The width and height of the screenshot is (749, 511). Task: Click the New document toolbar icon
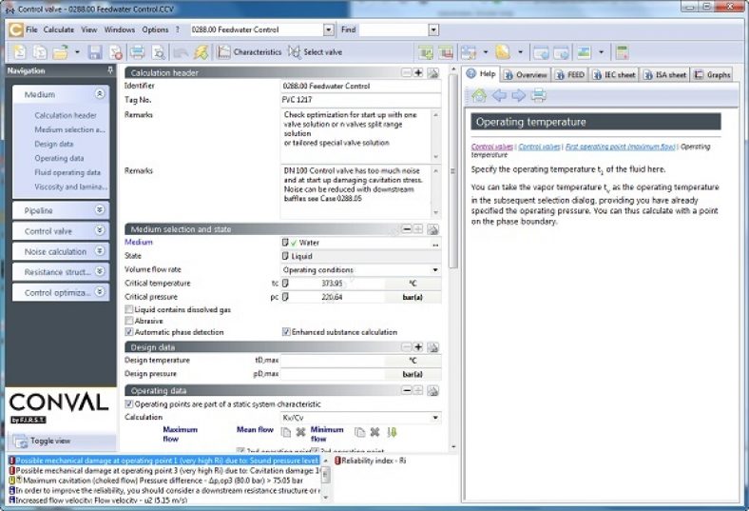coord(20,52)
